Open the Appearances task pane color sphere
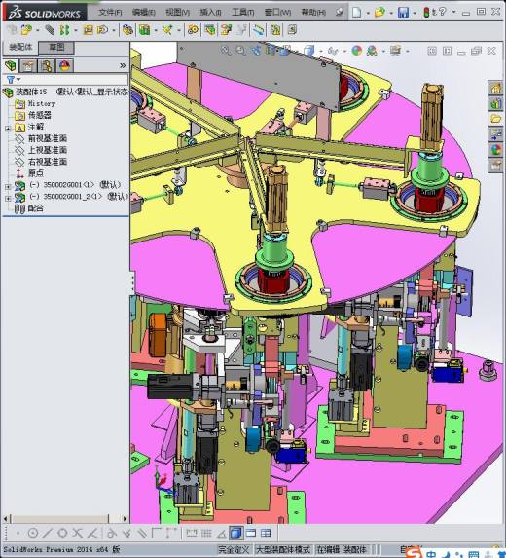 coord(495,150)
